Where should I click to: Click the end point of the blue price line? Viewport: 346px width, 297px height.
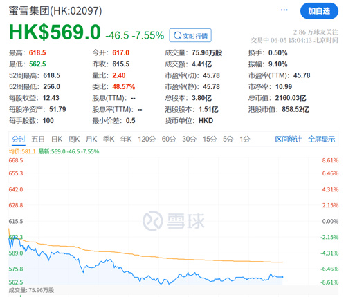282,277
